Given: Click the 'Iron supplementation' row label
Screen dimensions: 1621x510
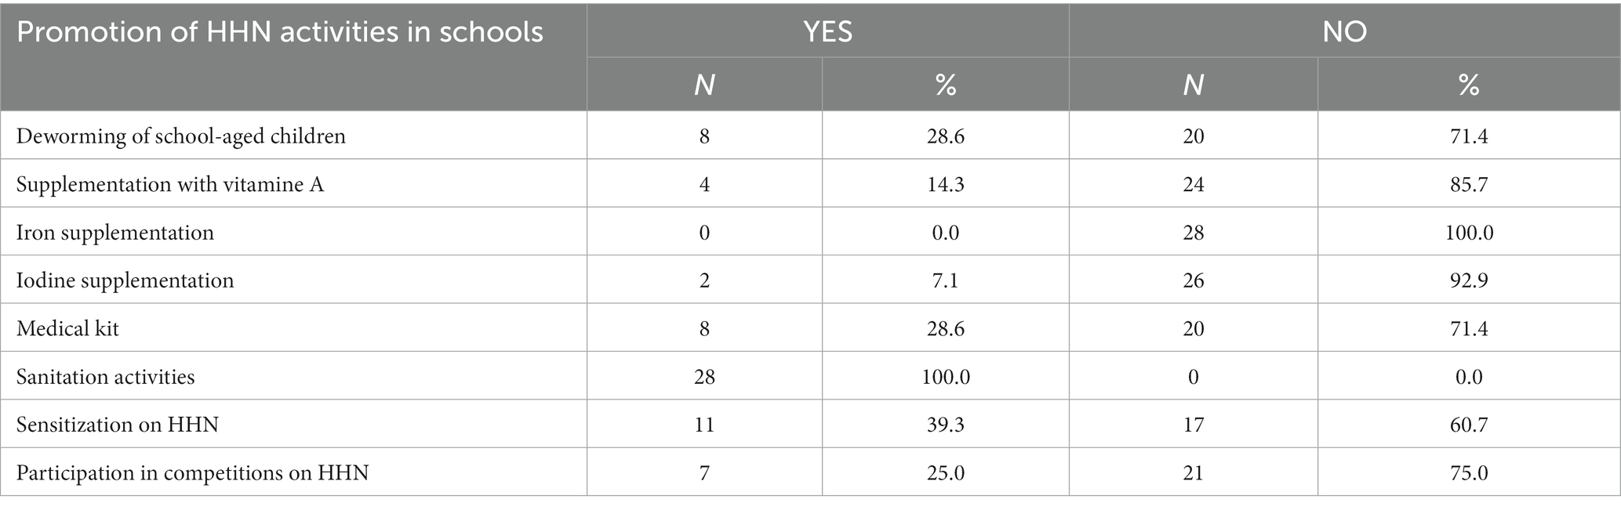Looking at the screenshot, I should (x=114, y=233).
